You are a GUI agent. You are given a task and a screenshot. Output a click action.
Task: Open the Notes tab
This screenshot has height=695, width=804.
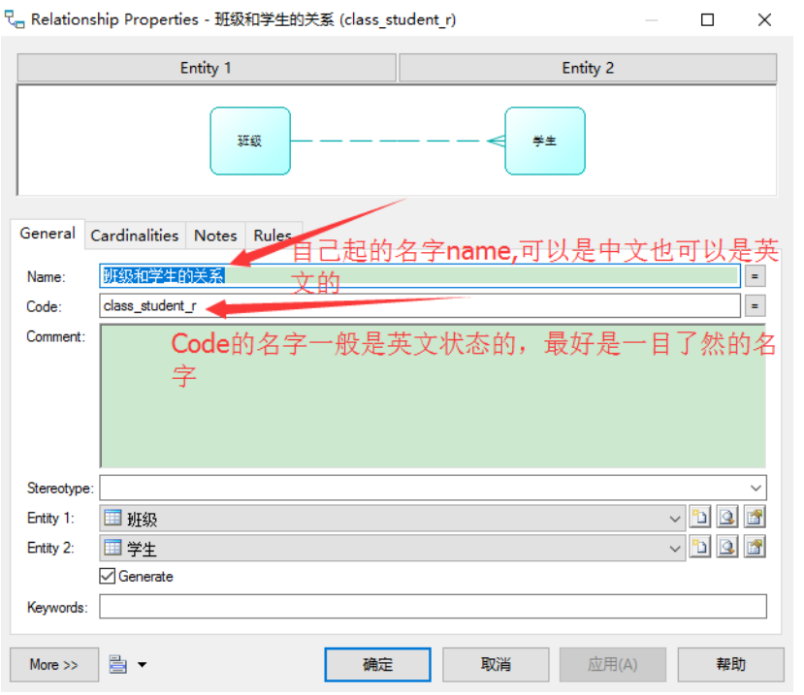tap(215, 236)
